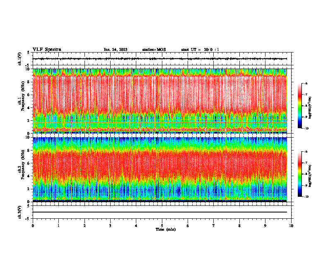
Task: Click the ch.1 colorbar log(PSD) label
Action: 310,107
